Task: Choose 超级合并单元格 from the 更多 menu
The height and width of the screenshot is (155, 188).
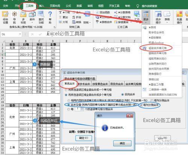Action: 158,48
